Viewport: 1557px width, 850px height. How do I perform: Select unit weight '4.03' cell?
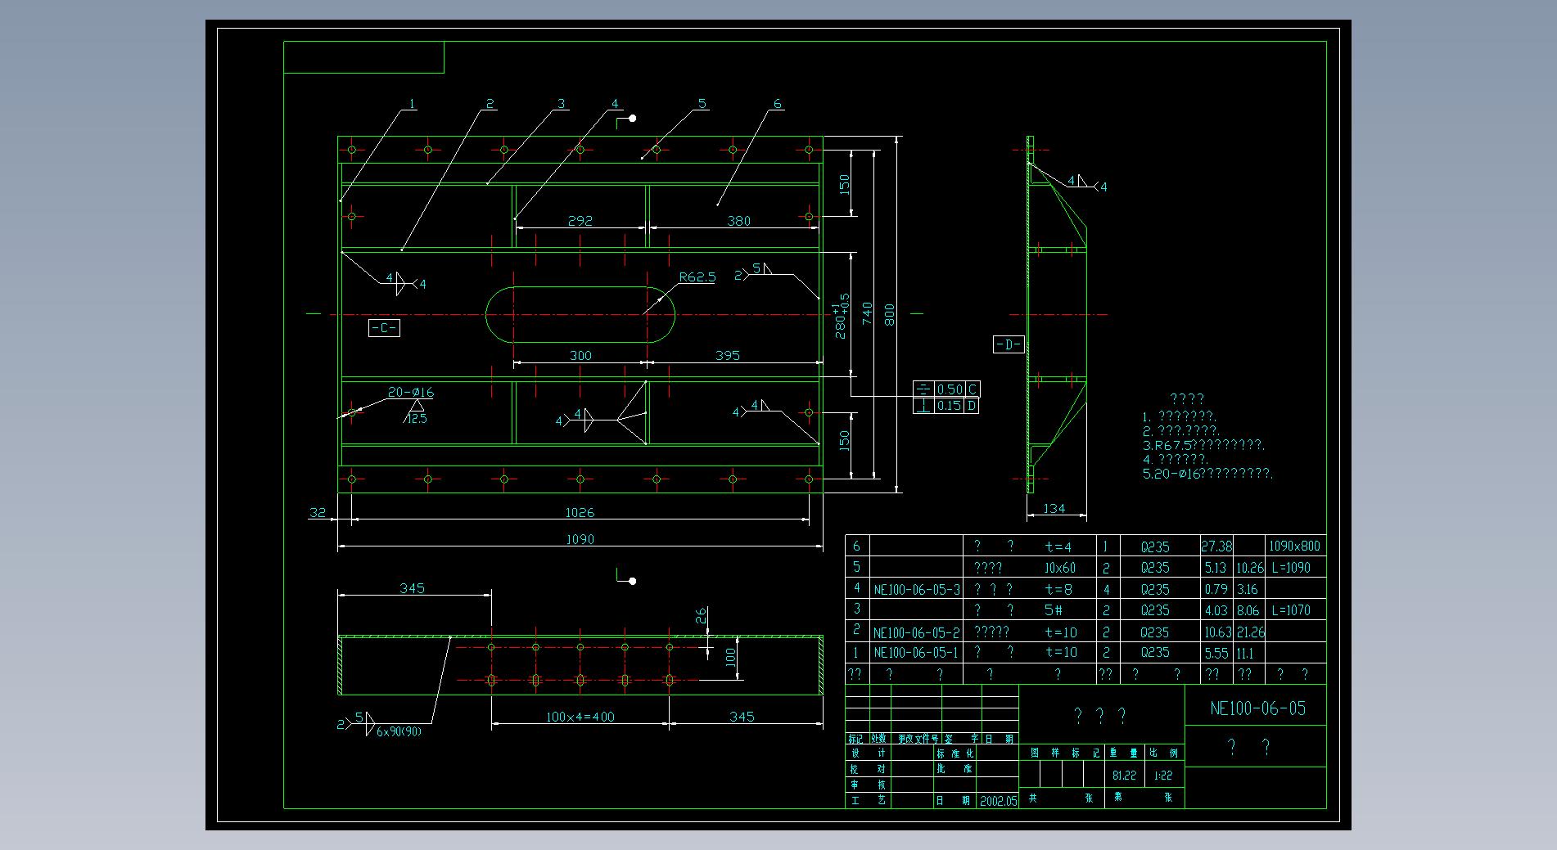click(1216, 610)
